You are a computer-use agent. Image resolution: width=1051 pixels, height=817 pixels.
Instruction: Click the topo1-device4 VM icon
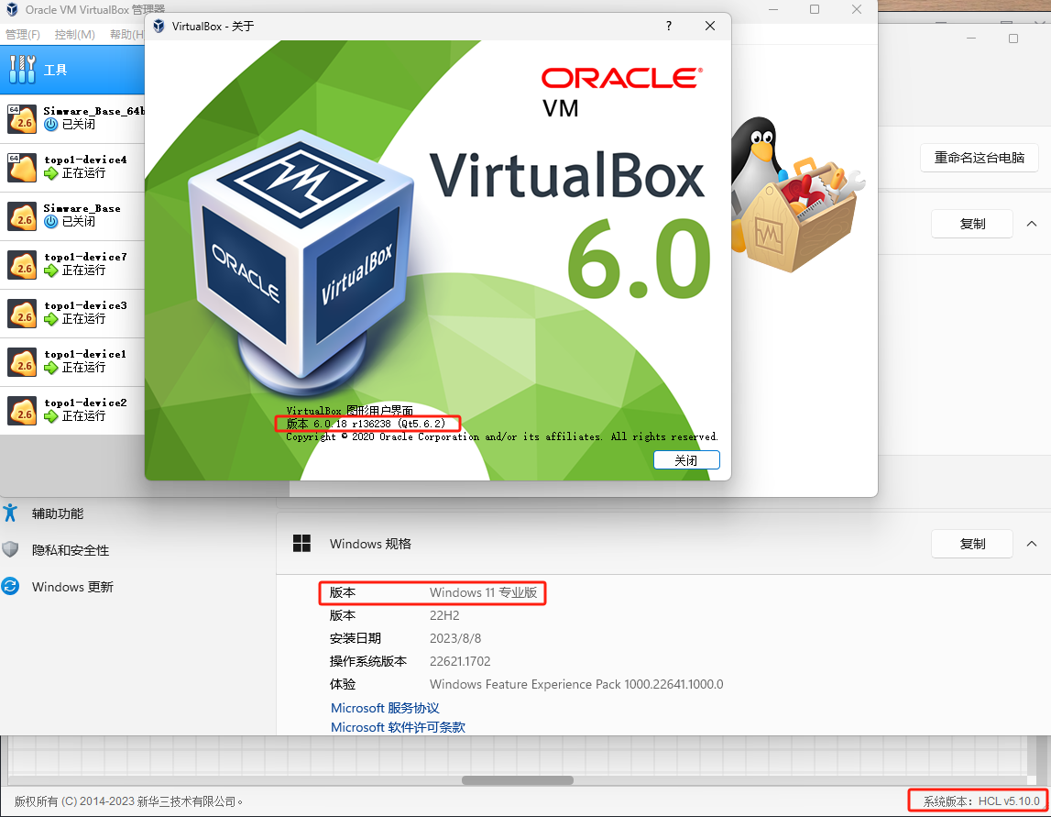(x=22, y=168)
